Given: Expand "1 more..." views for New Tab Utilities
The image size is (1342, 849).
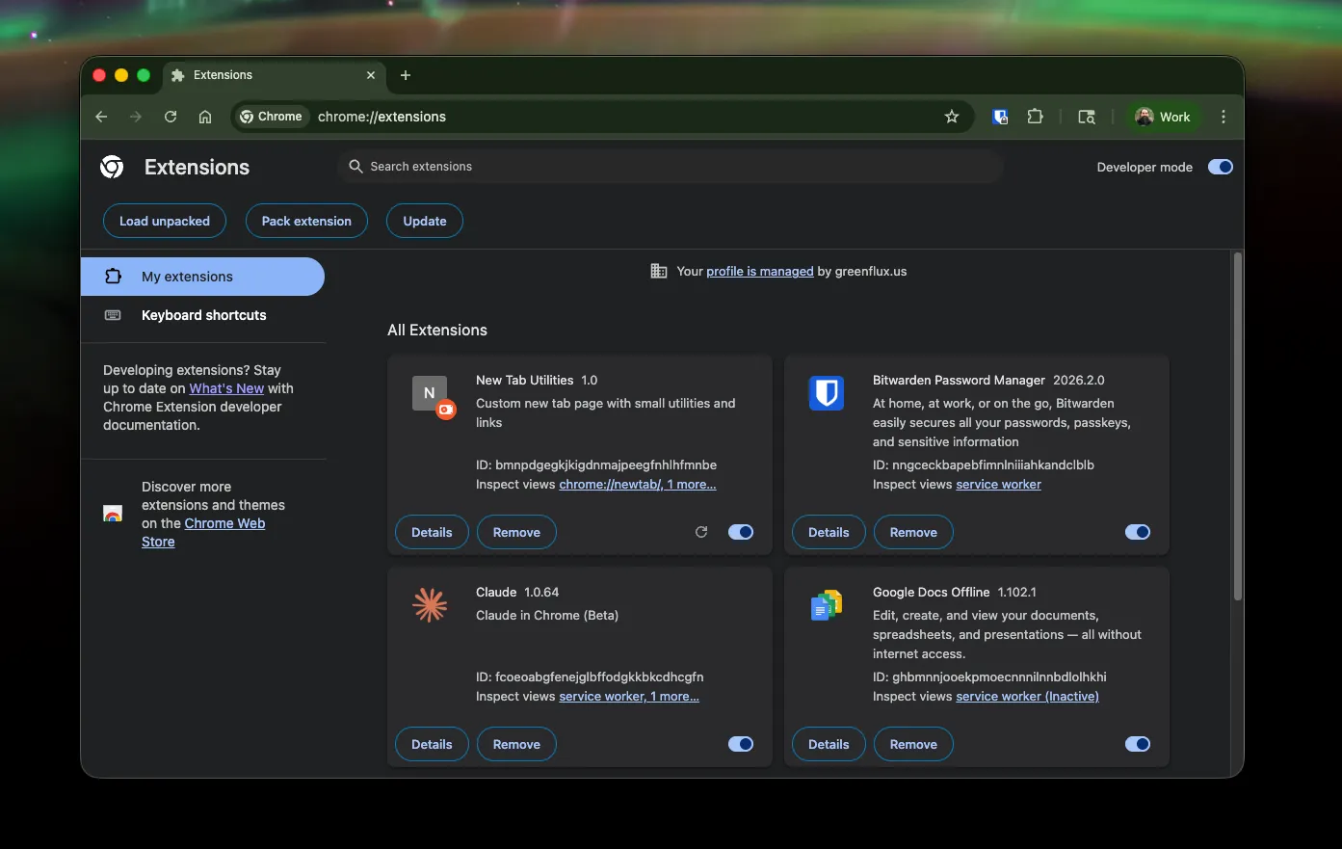Looking at the screenshot, I should point(692,484).
